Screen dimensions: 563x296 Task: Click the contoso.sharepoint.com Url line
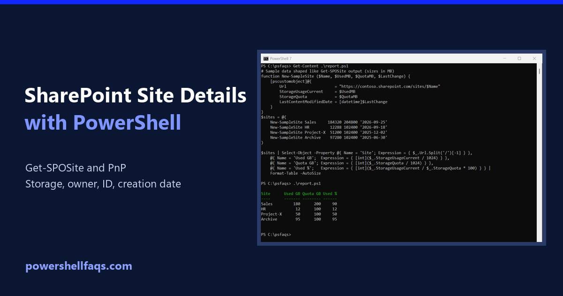point(360,86)
